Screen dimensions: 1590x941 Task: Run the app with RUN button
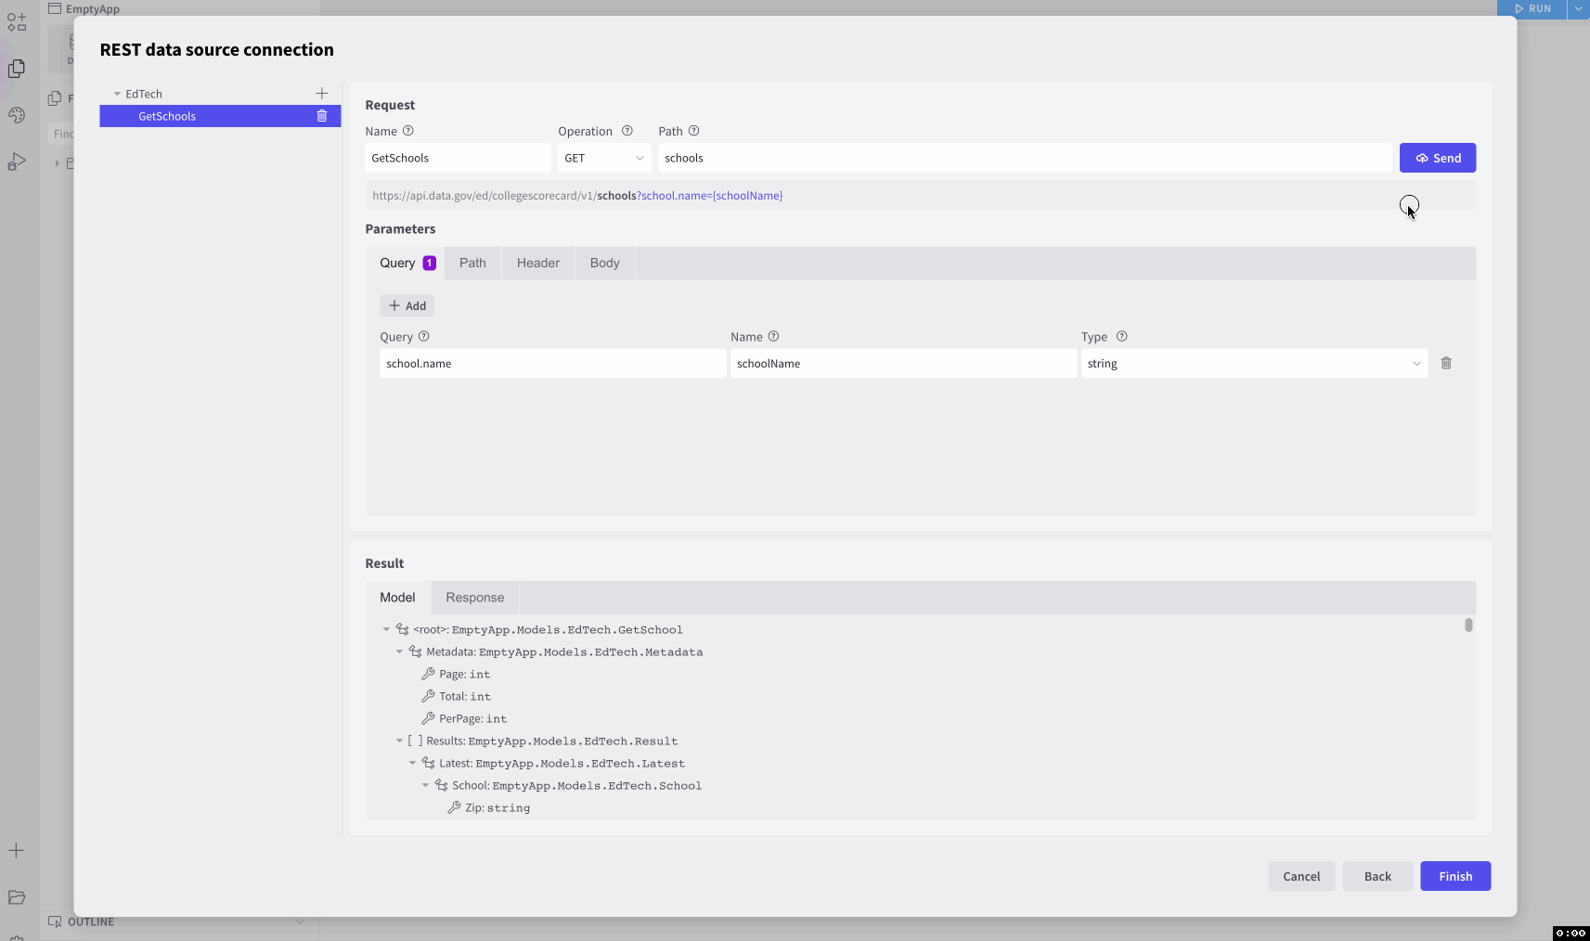(1532, 8)
